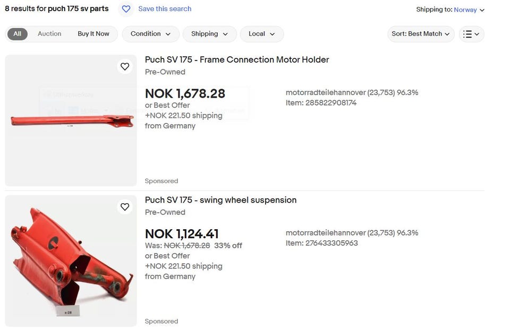Click the heart icon beside Save this search

[126, 9]
